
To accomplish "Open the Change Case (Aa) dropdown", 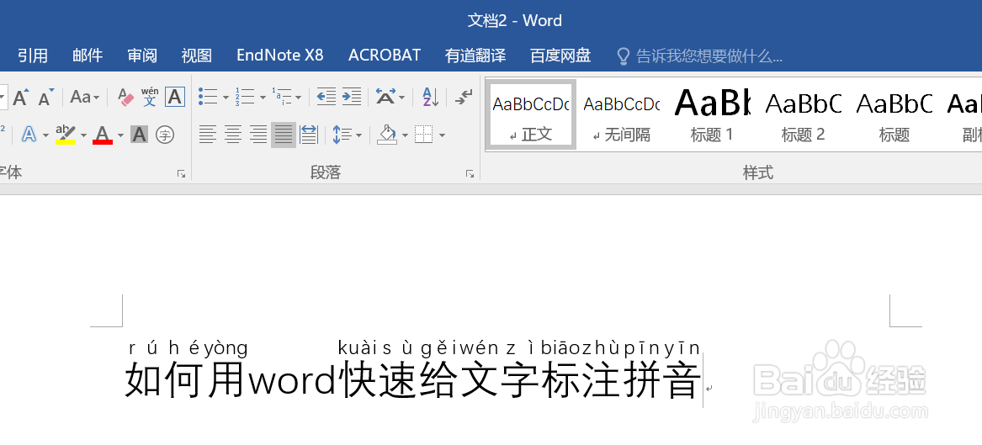I will pyautogui.click(x=84, y=97).
